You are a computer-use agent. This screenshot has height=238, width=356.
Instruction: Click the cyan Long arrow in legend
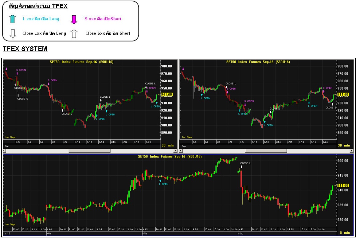click(13, 19)
